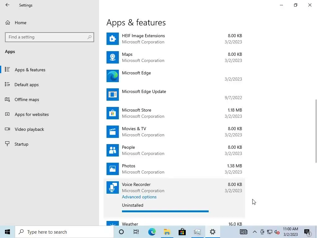Click the 9/7/2022 date for Edge Update

pos(233,98)
